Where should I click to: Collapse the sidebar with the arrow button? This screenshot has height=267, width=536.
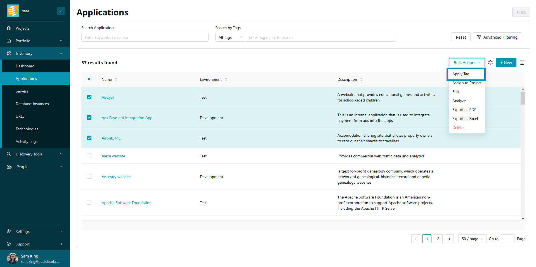tap(61, 11)
